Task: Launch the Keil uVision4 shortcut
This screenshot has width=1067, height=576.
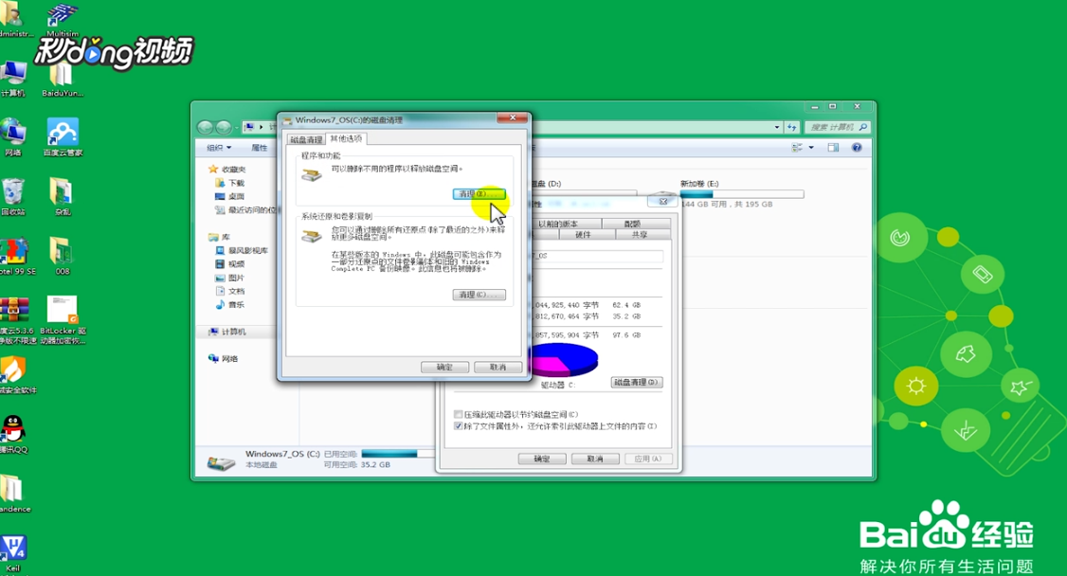Action: (x=13, y=553)
